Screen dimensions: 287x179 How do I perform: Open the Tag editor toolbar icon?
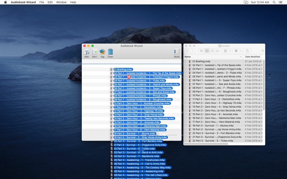102,52
